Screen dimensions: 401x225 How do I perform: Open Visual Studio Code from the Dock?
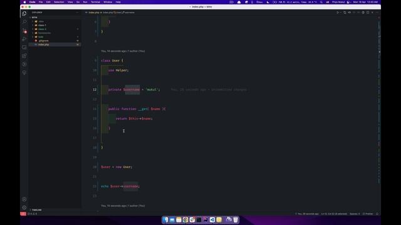[x=212, y=219]
